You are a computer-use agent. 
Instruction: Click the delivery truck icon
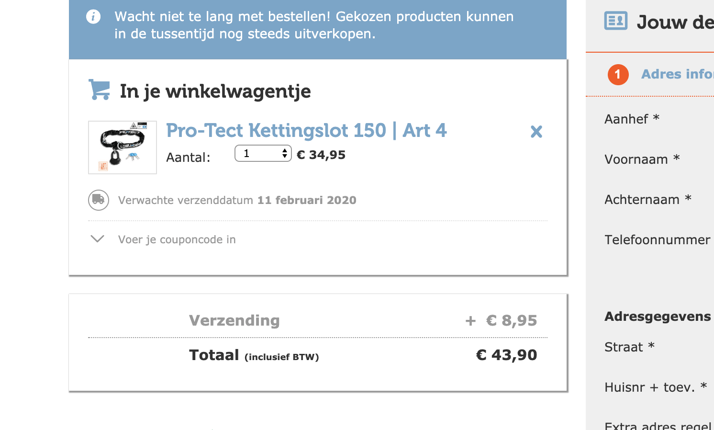pyautogui.click(x=98, y=200)
